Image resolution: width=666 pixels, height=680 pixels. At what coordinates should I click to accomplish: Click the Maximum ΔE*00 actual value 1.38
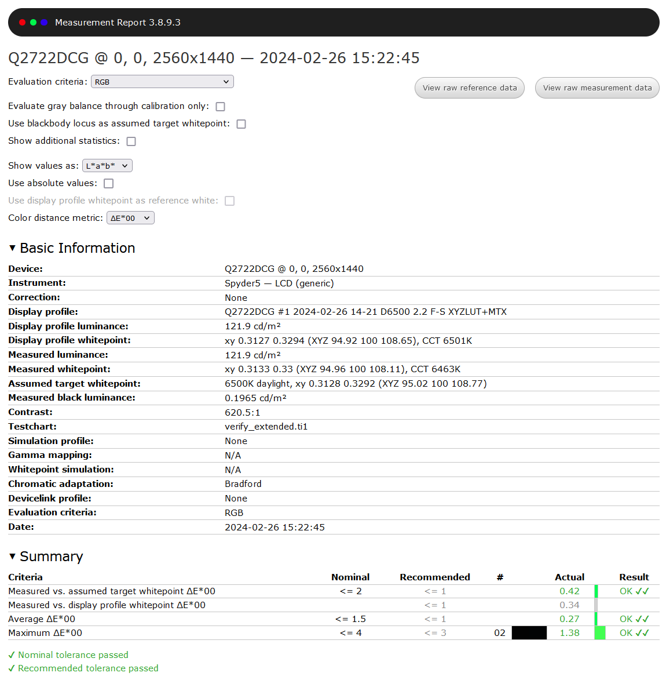[569, 632]
